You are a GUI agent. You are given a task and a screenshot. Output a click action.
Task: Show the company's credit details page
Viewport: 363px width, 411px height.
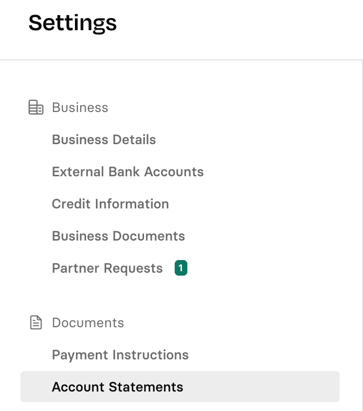point(110,204)
